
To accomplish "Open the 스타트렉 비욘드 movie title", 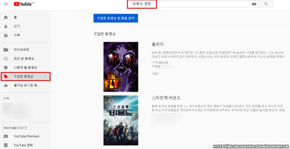I will click(x=166, y=98).
